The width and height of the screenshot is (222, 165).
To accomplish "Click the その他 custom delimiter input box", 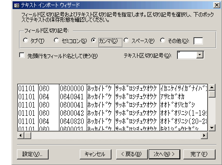I will 198,41.
